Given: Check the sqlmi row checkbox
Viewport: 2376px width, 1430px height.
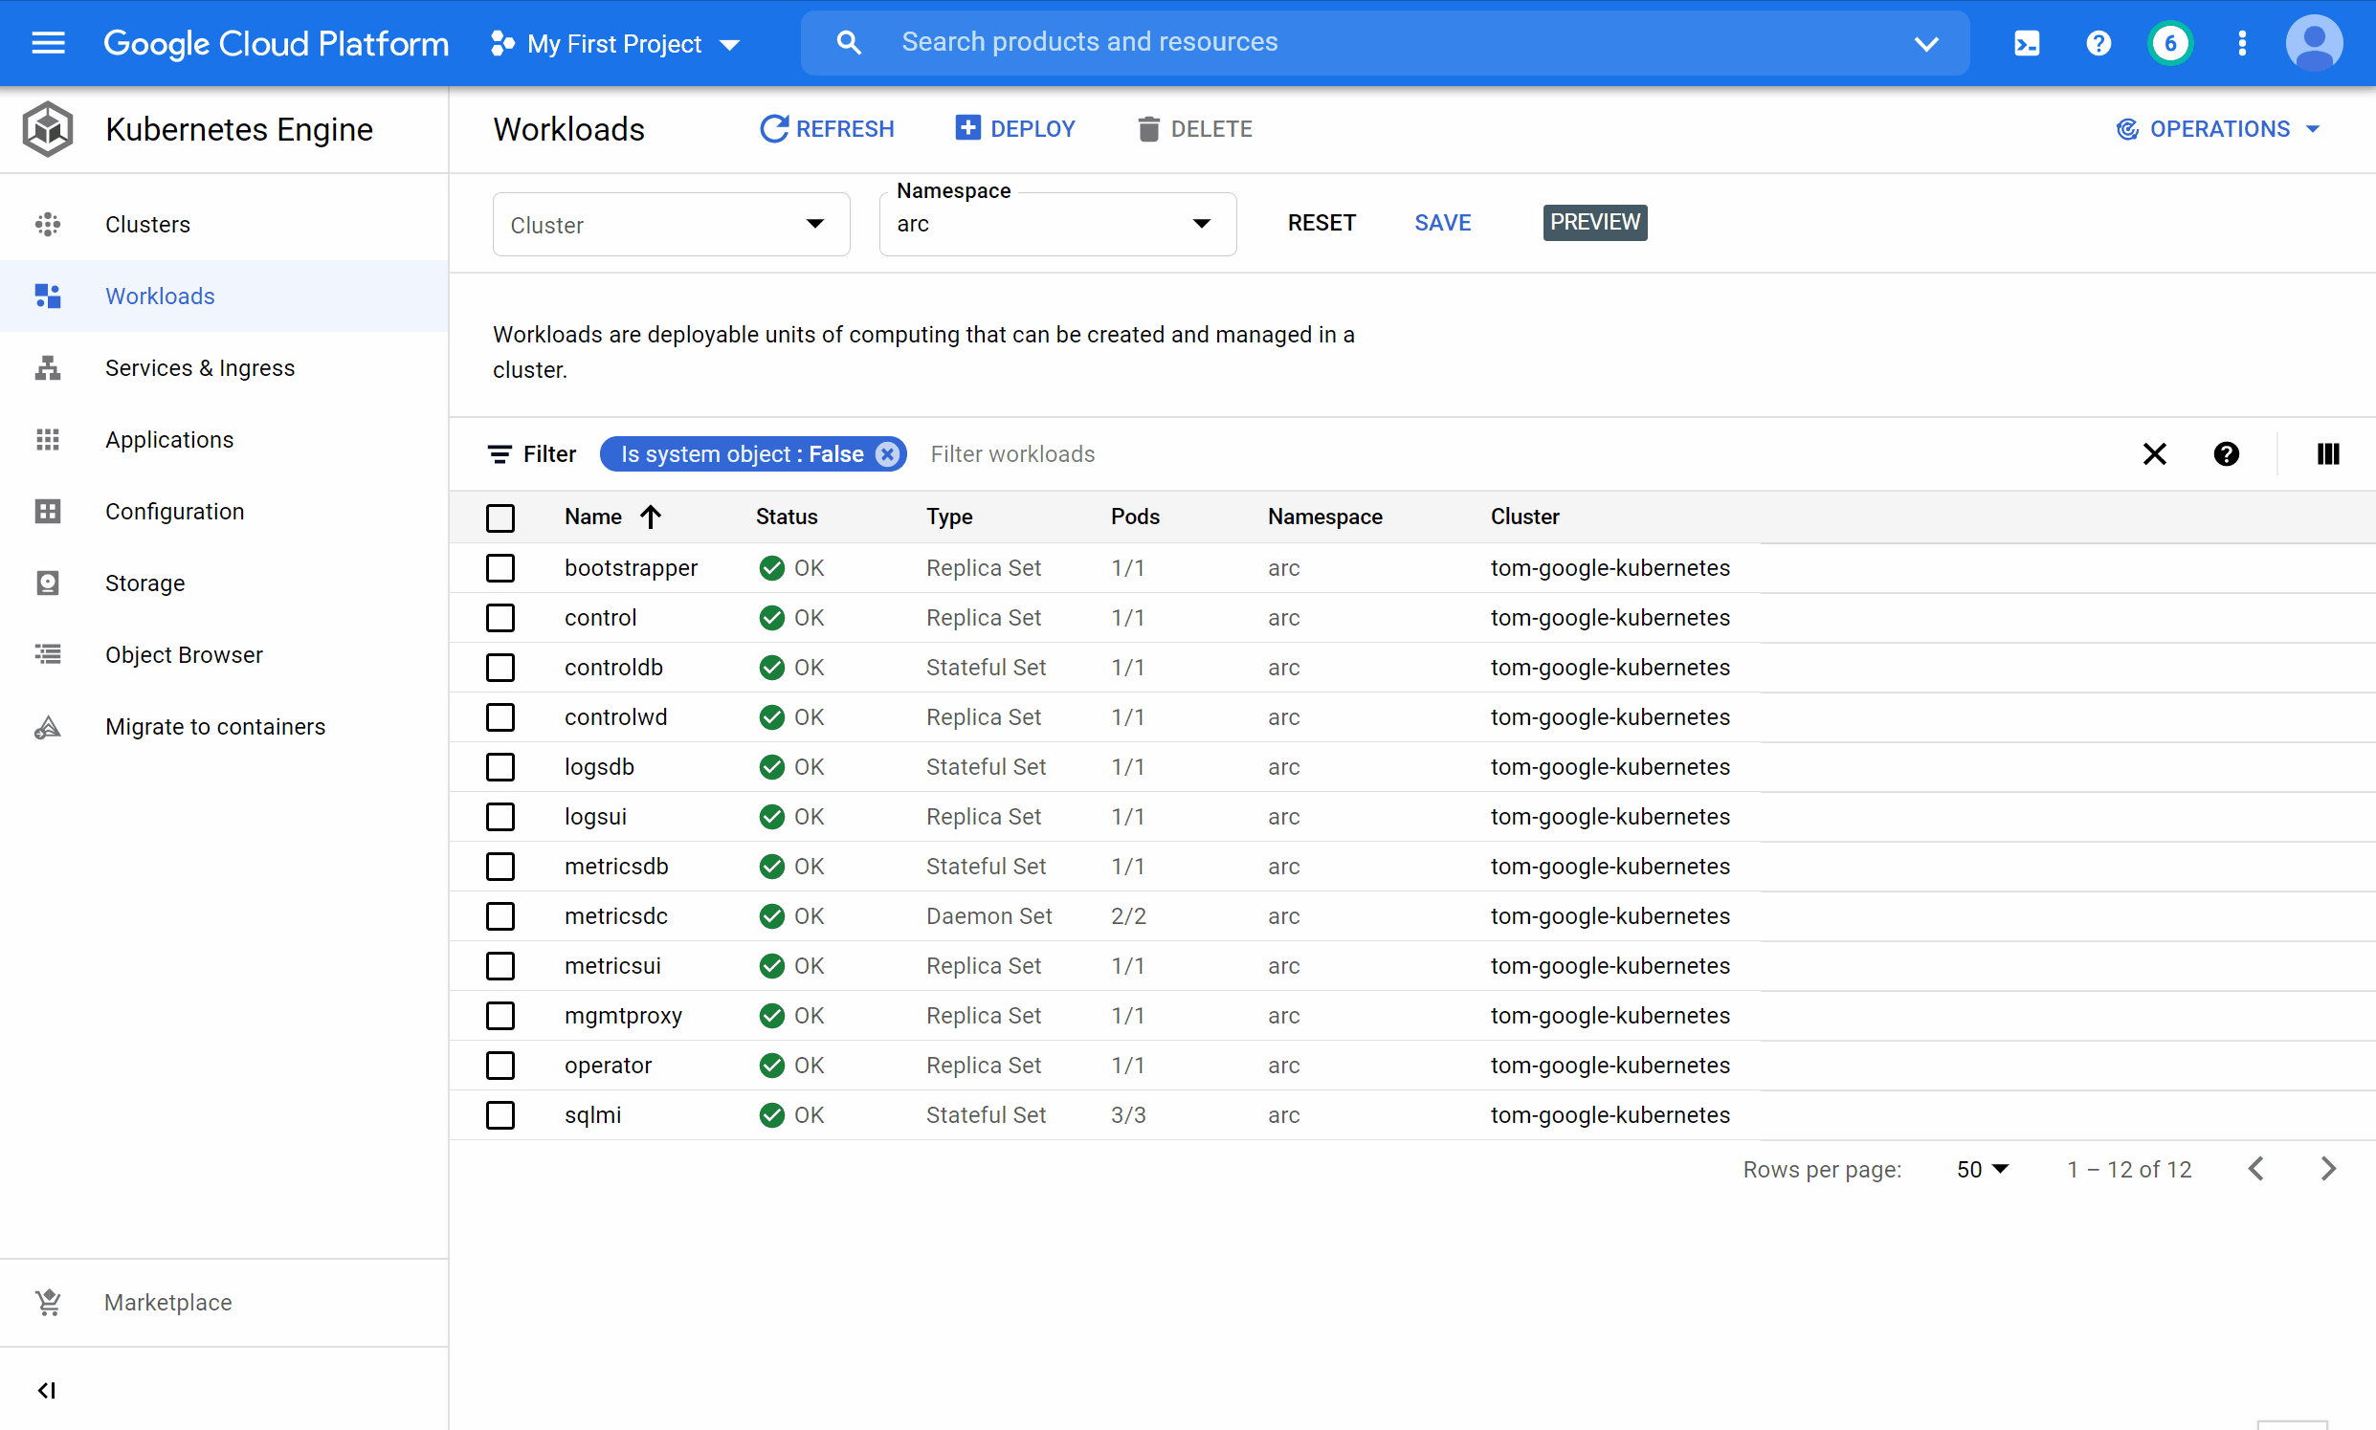Looking at the screenshot, I should [500, 1115].
